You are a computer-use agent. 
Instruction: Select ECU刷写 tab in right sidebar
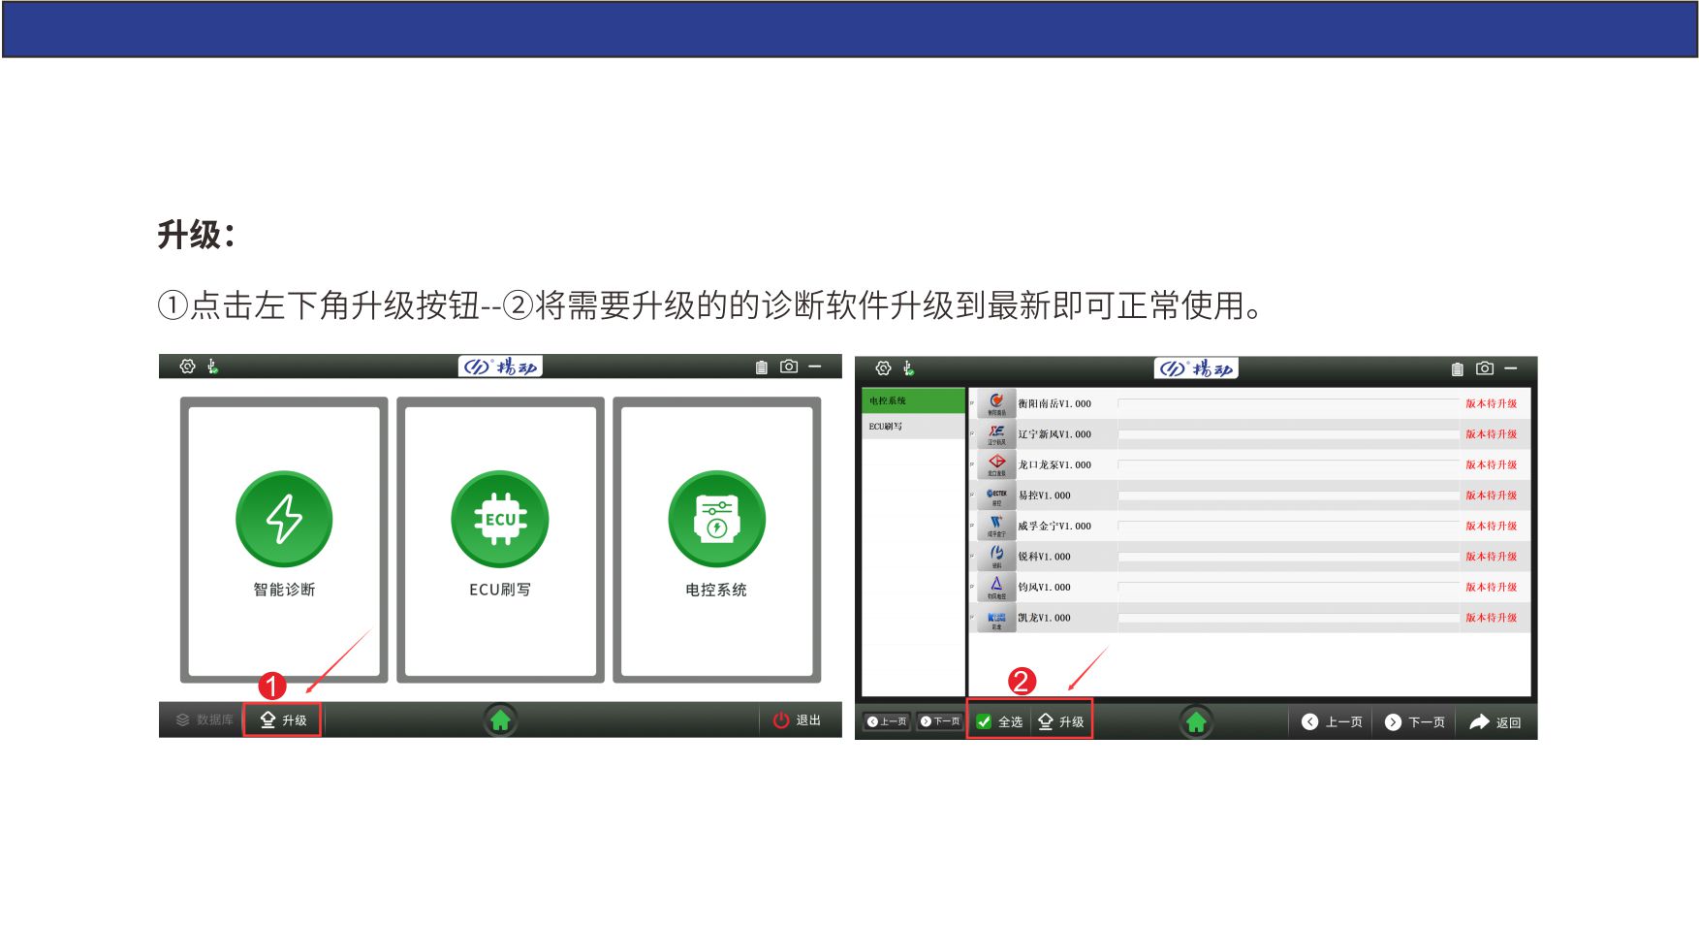(912, 427)
